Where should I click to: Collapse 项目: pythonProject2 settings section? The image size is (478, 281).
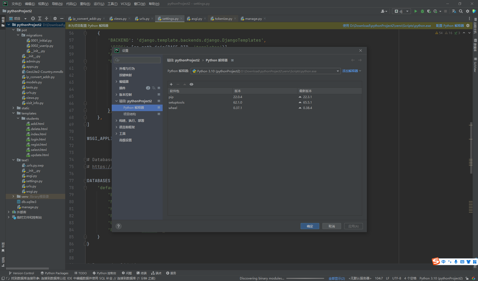[116, 101]
